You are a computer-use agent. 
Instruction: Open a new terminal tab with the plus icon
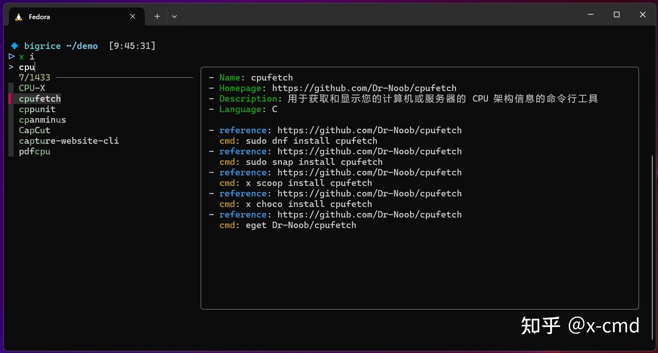(156, 17)
